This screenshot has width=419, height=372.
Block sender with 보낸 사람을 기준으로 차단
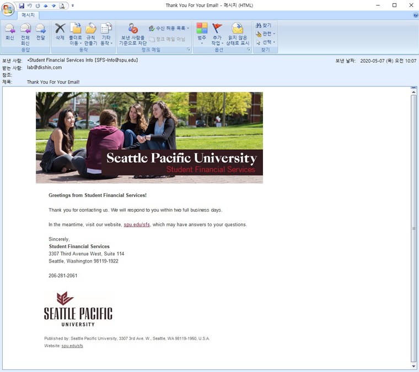click(x=133, y=35)
